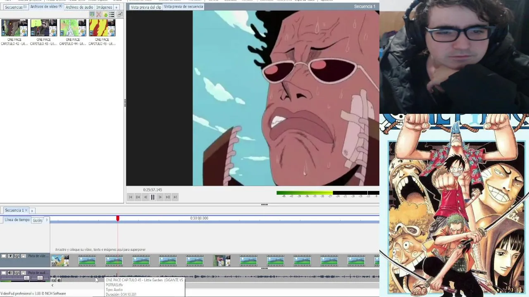Screen dimensions: 529x297
Task: Add a new sequence with plus button
Action: (x=32, y=211)
